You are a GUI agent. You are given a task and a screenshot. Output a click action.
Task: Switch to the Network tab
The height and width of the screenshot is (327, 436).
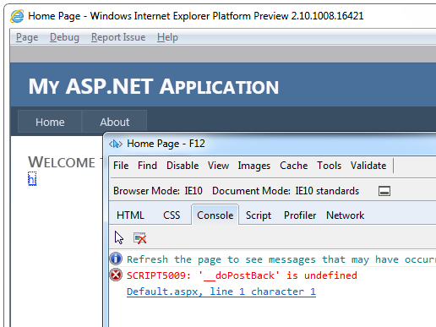click(x=346, y=215)
